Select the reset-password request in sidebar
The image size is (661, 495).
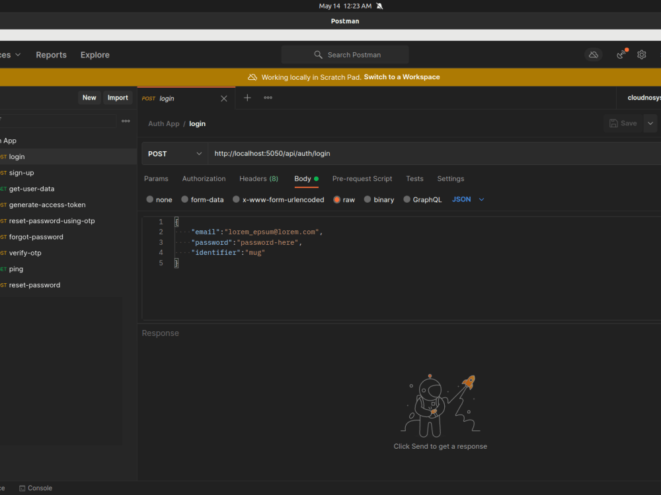(x=68, y=285)
